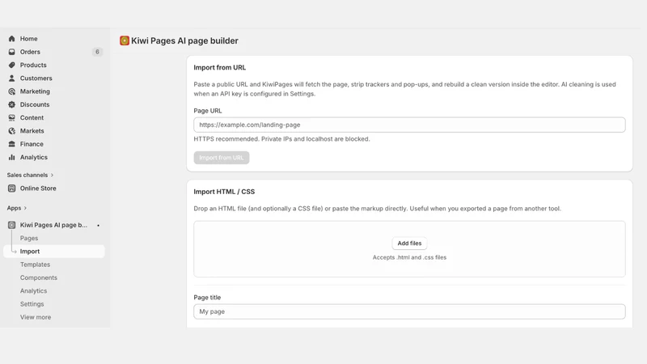Click the Online Store storefront icon
The image size is (647, 364).
pyautogui.click(x=11, y=188)
